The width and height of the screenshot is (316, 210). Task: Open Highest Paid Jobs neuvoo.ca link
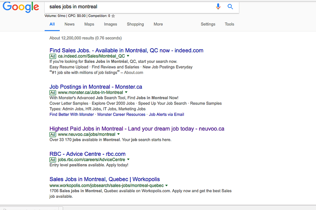click(x=137, y=129)
